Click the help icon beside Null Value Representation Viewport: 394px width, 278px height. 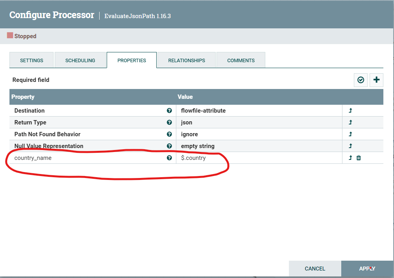point(169,146)
